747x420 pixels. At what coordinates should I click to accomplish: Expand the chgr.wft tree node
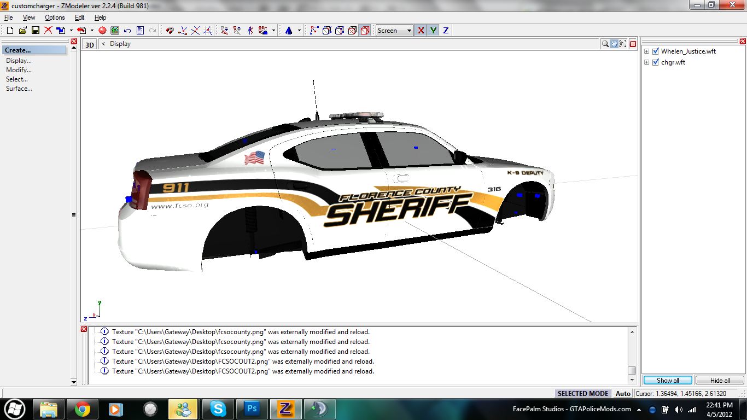647,62
